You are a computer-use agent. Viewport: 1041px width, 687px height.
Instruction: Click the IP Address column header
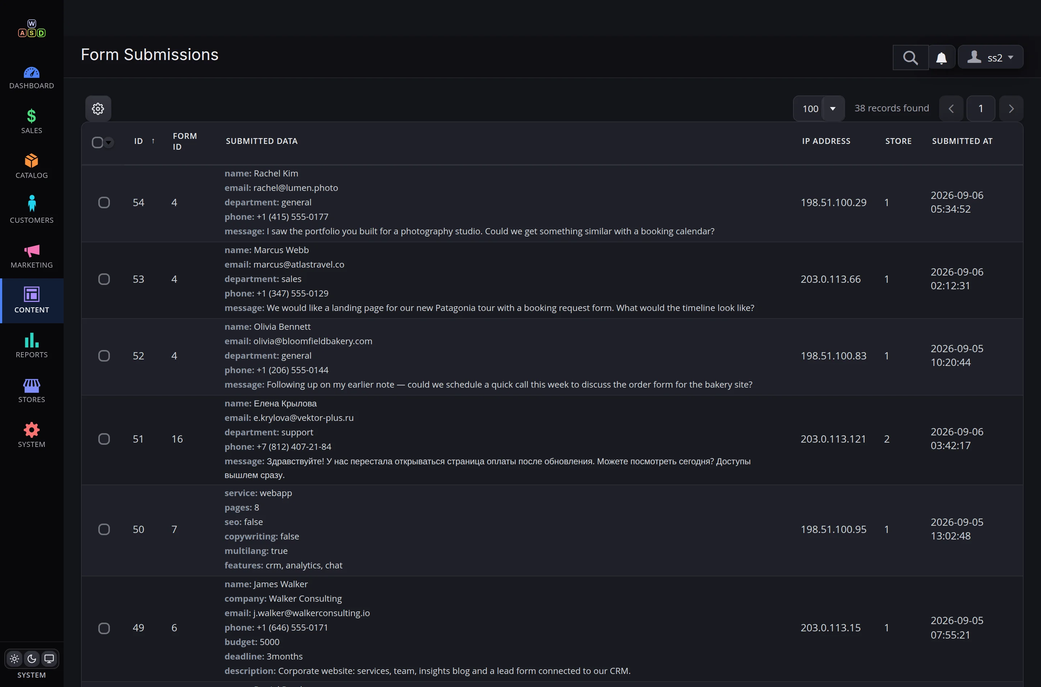point(826,141)
